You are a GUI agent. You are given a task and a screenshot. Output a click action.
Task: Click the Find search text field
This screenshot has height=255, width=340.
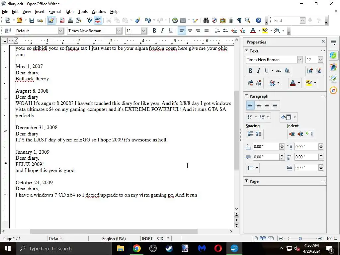pos(287,20)
